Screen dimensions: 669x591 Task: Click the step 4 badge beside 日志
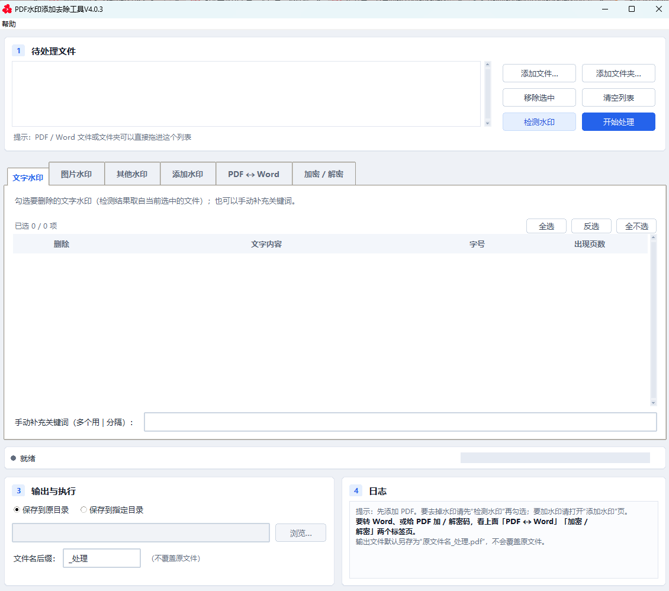(356, 491)
